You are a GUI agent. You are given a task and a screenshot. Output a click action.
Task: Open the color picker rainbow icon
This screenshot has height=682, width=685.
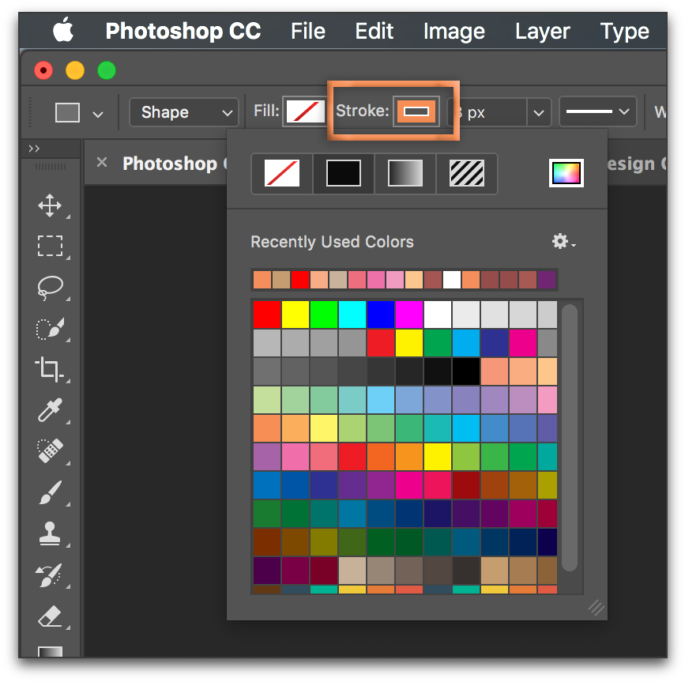pos(566,173)
